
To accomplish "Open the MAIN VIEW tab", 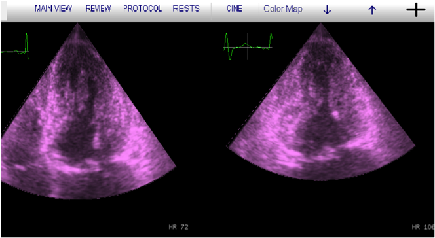I will (x=53, y=8).
